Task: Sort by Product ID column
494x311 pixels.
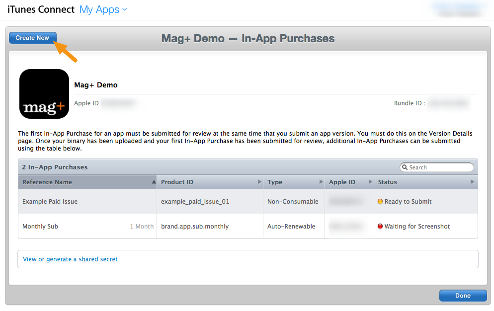Action: (210, 182)
